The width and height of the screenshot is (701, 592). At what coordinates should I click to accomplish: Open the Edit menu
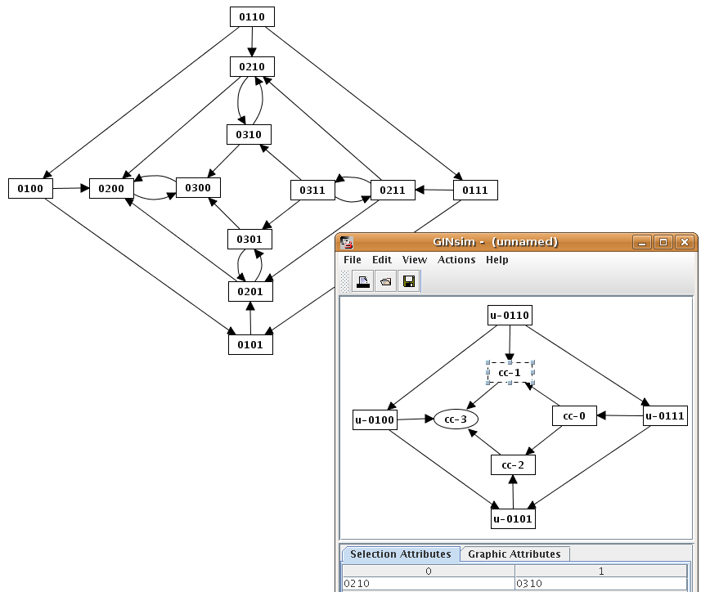click(x=382, y=259)
